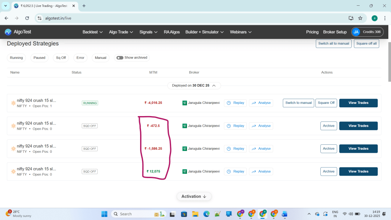Expand the Backtest dropdown menu
Viewport: 391px width, 220px height.
pyautogui.click(x=92, y=32)
